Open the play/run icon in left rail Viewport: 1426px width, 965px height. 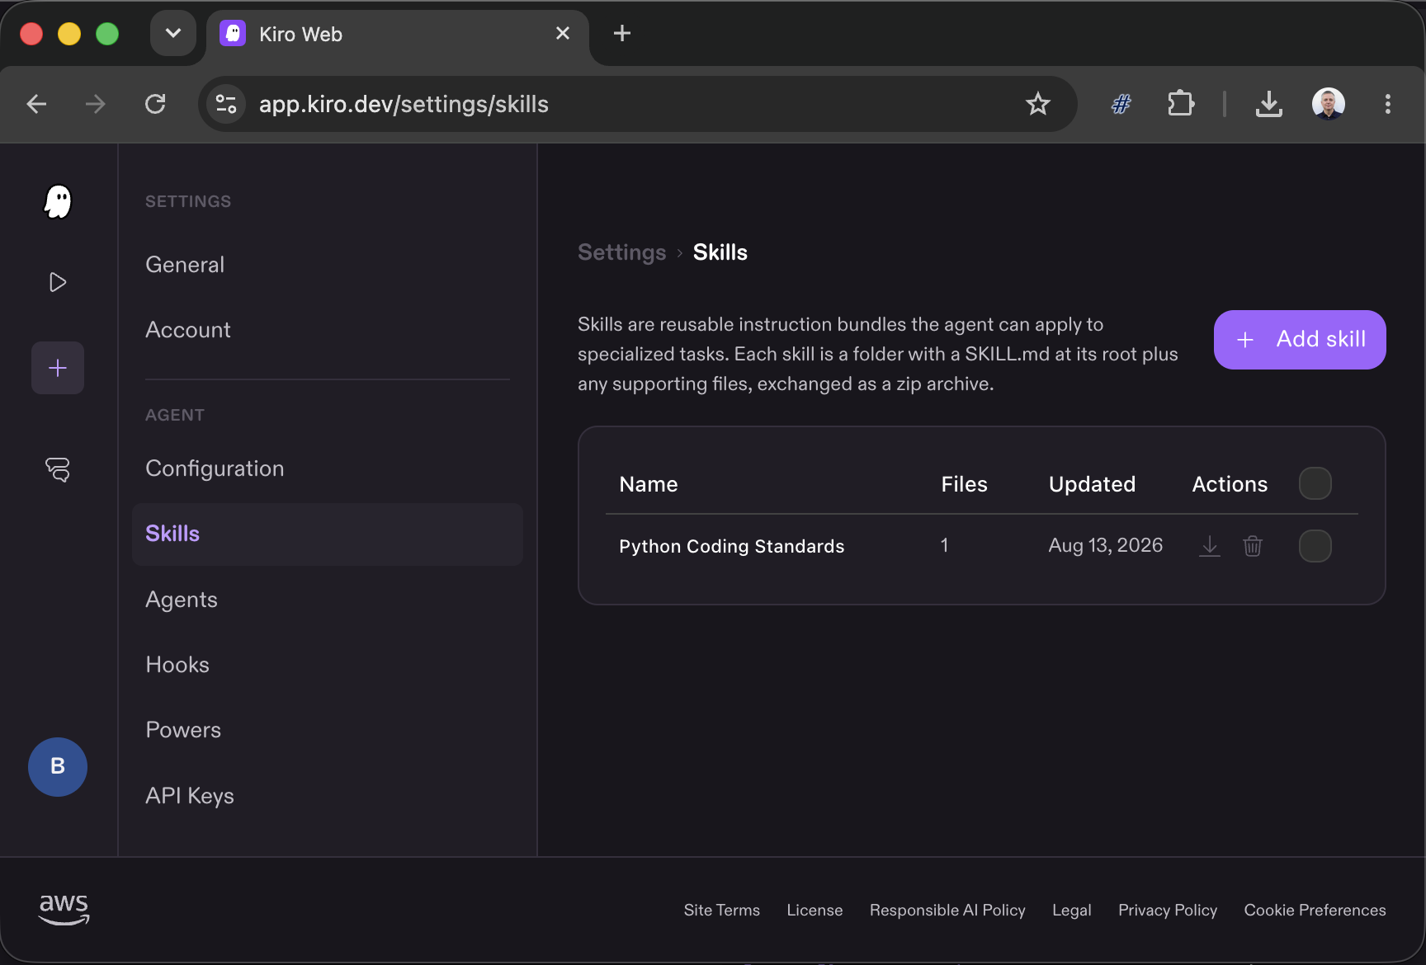point(58,282)
